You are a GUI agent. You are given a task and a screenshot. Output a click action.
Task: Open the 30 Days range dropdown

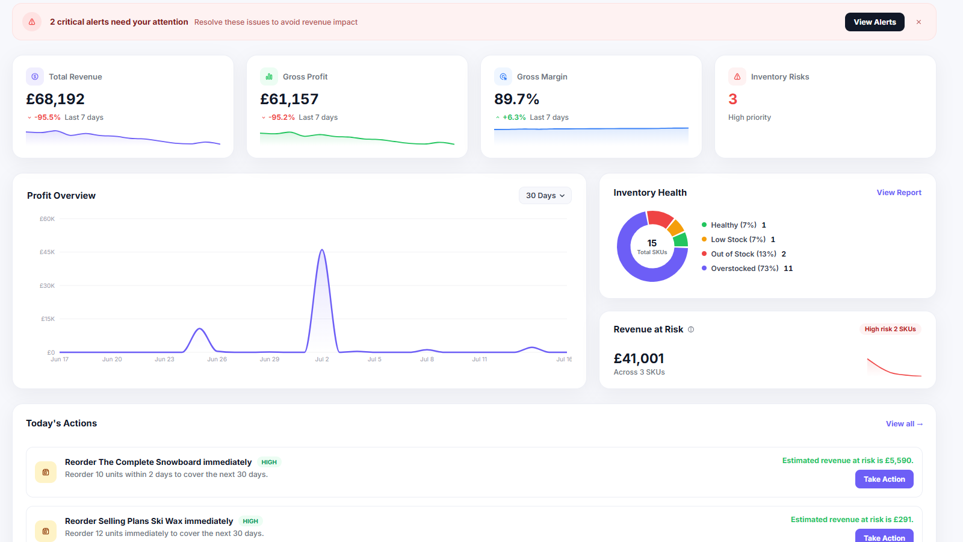point(545,196)
